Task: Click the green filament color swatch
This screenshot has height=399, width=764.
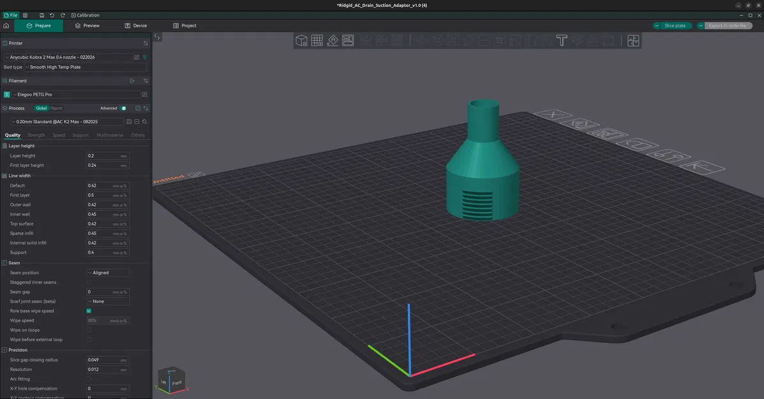Action: coord(6,94)
